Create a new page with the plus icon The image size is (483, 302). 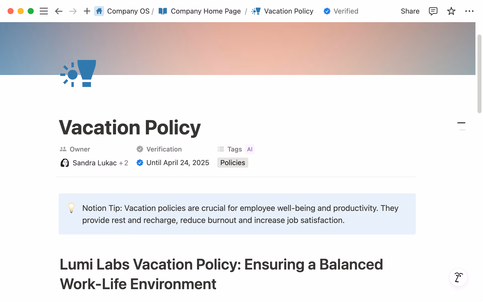click(87, 11)
